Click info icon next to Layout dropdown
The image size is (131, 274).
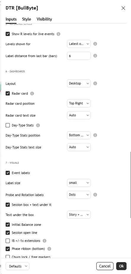click(x=95, y=83)
